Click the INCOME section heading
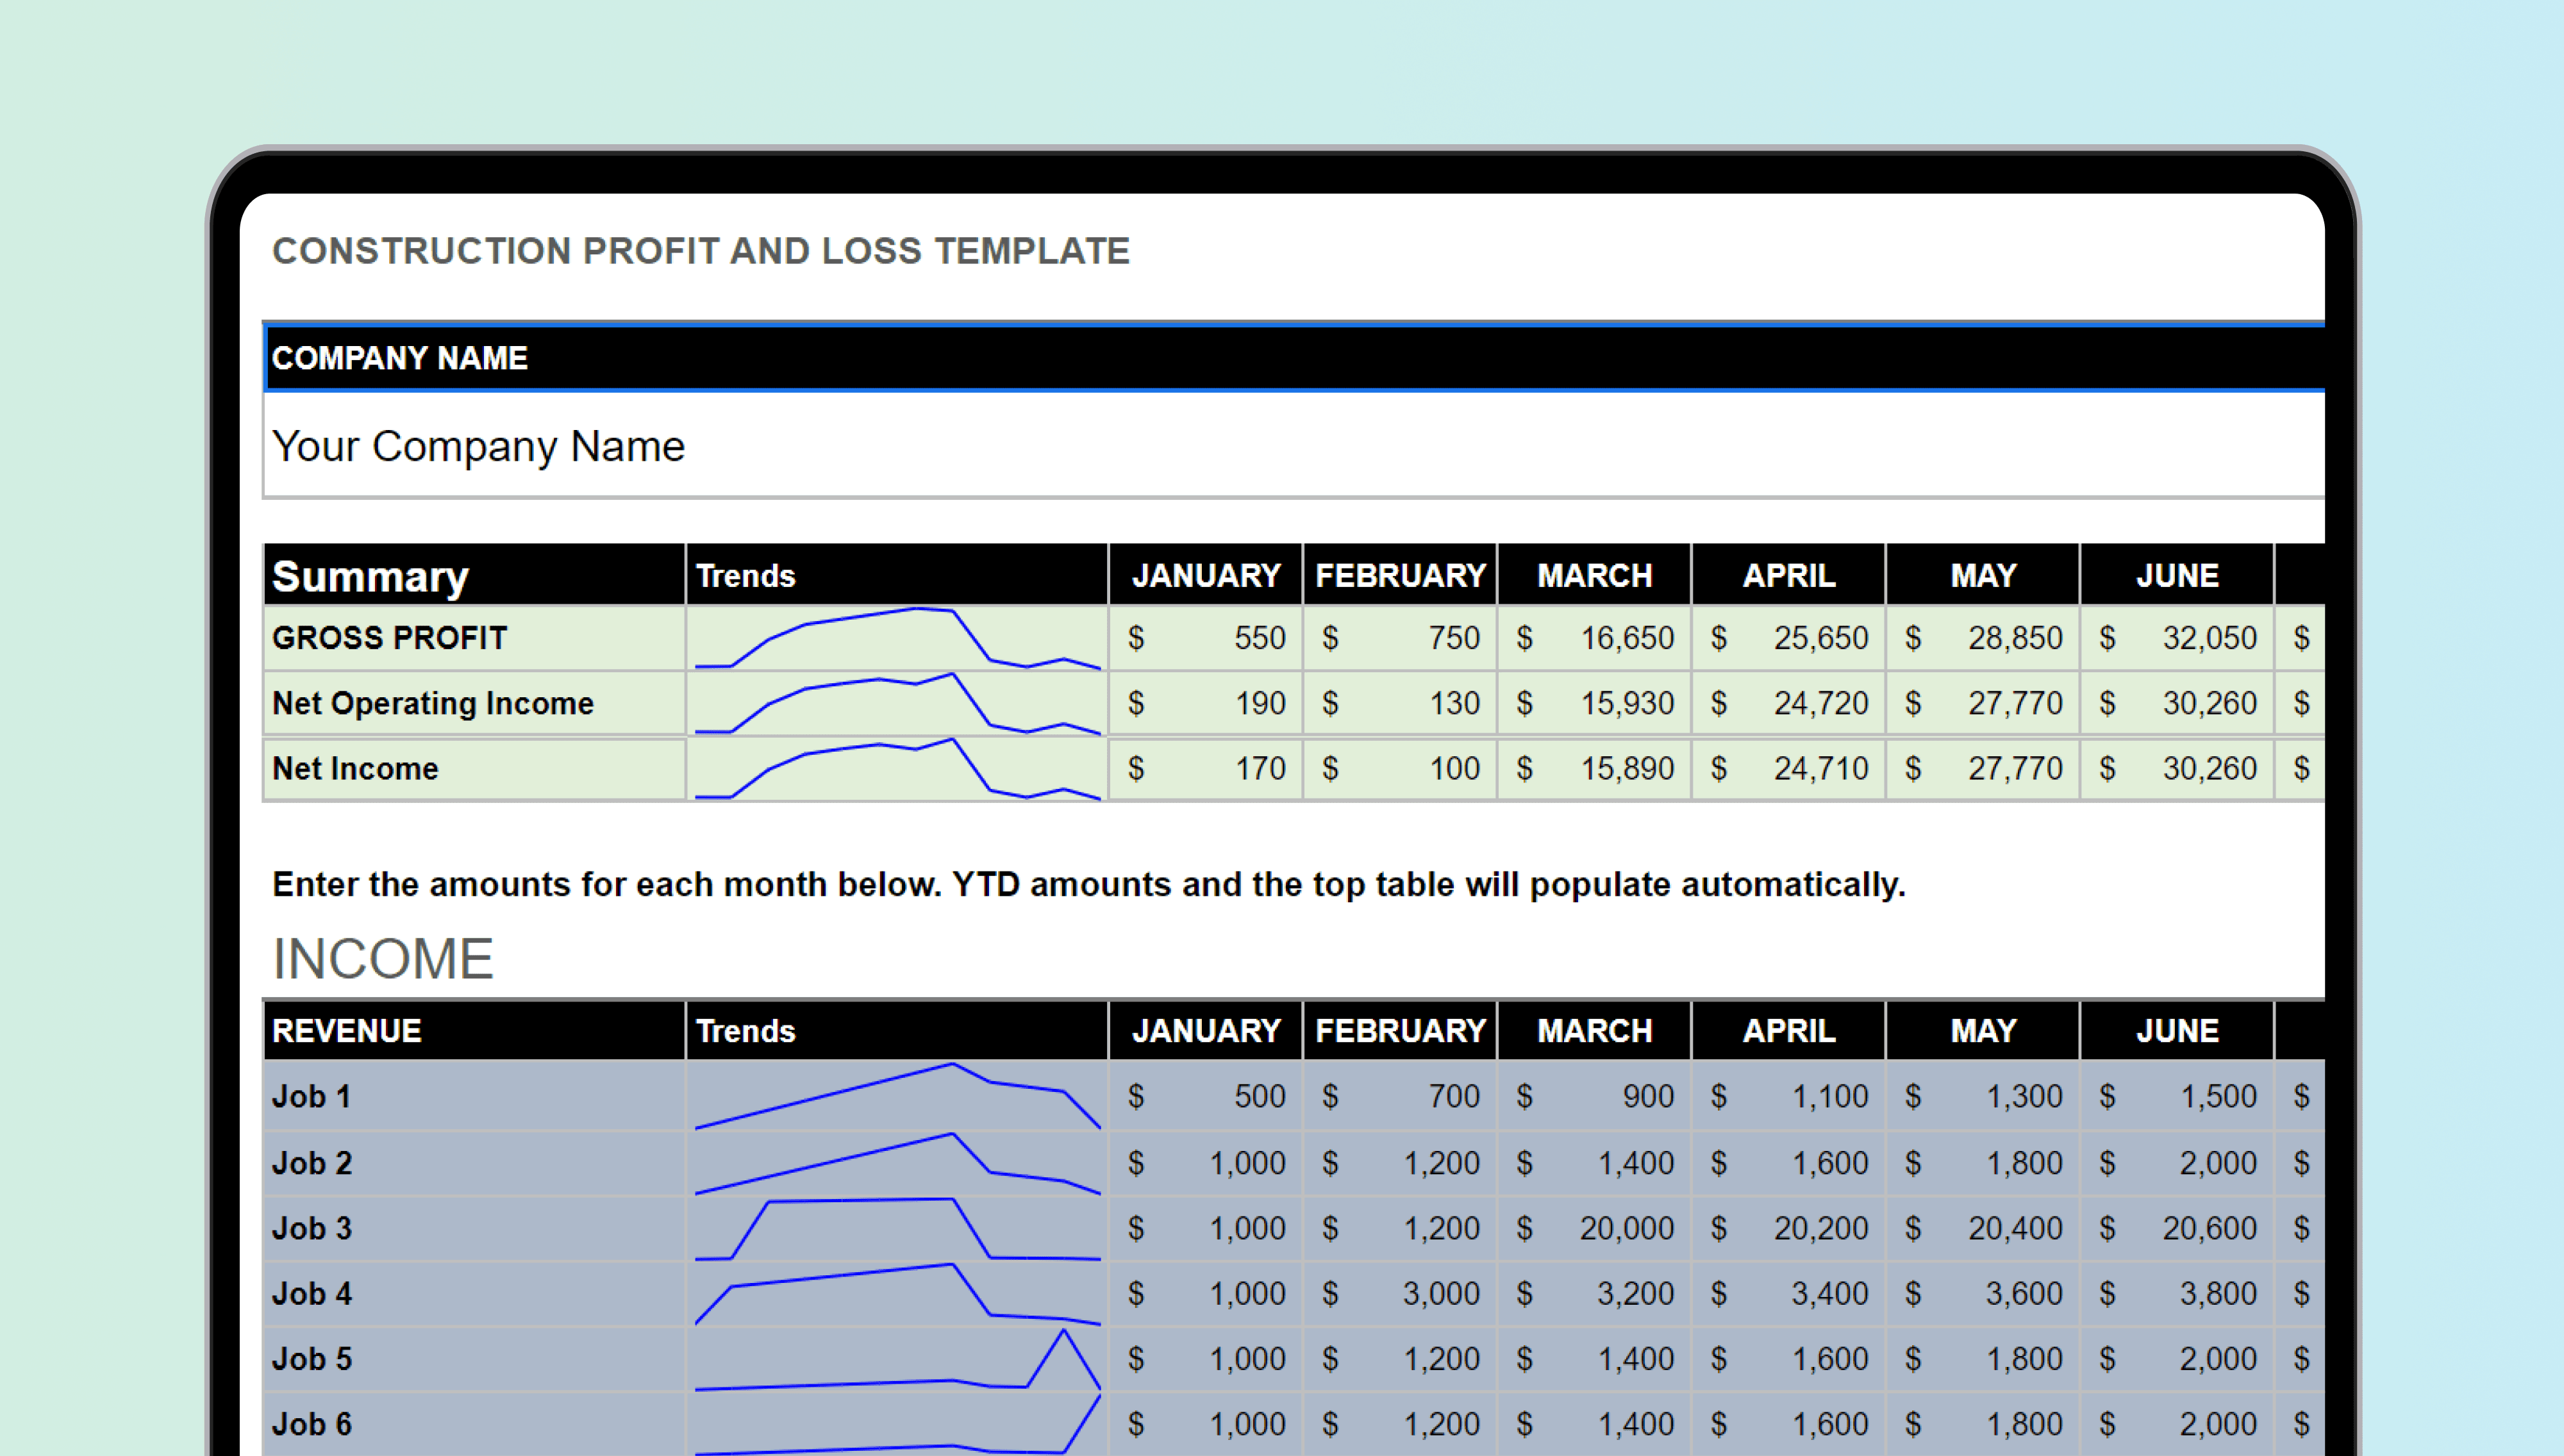2564x1456 pixels. coord(383,958)
